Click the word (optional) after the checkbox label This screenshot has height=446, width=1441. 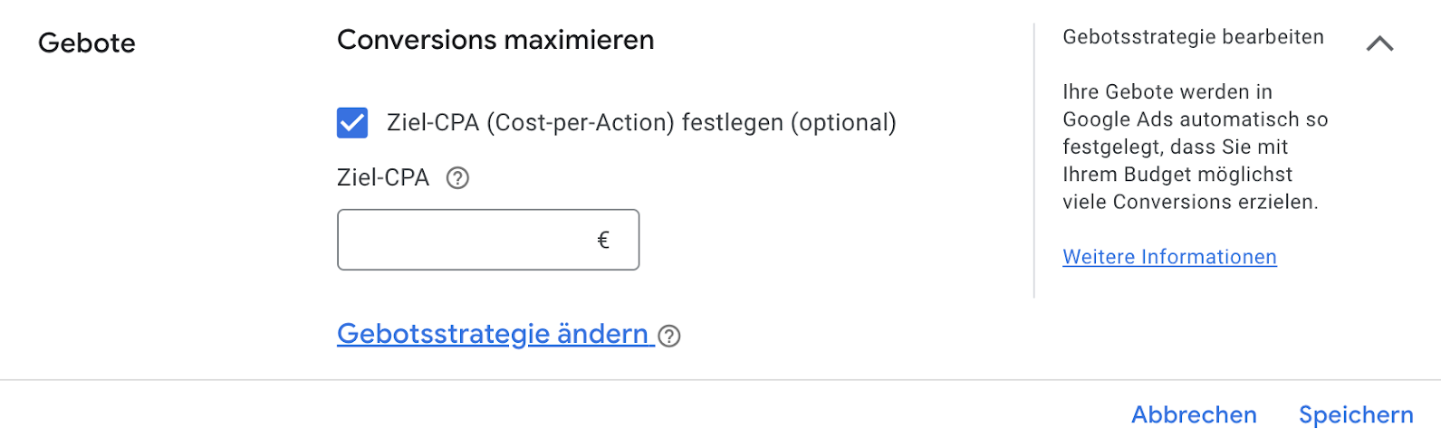click(x=843, y=122)
